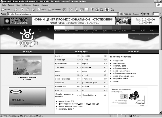Open the Справка menu
162x118 pixels.
(45, 5)
